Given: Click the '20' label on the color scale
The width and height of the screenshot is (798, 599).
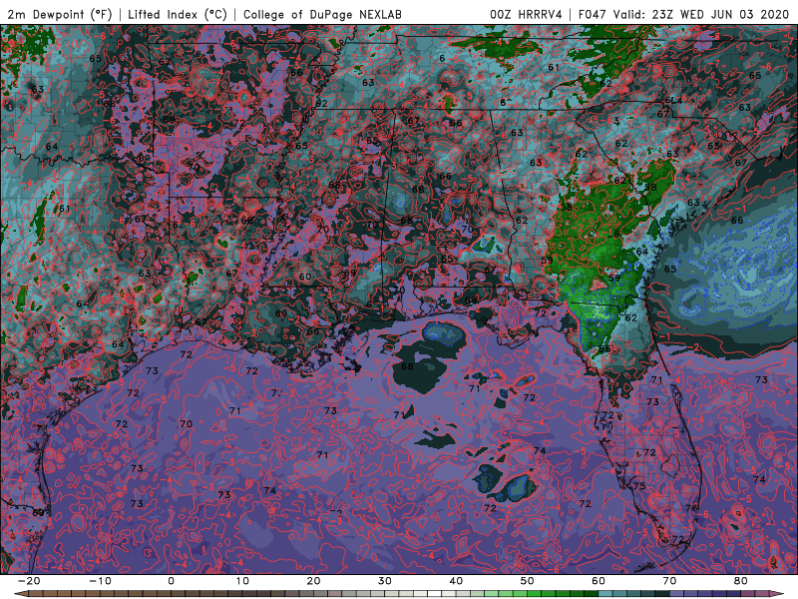Looking at the screenshot, I should (313, 581).
